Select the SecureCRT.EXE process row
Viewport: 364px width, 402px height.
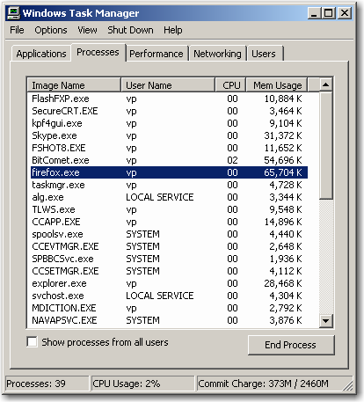[169, 111]
